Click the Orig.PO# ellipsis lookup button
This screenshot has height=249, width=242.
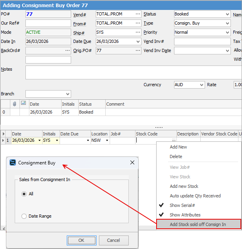(x=137, y=50)
